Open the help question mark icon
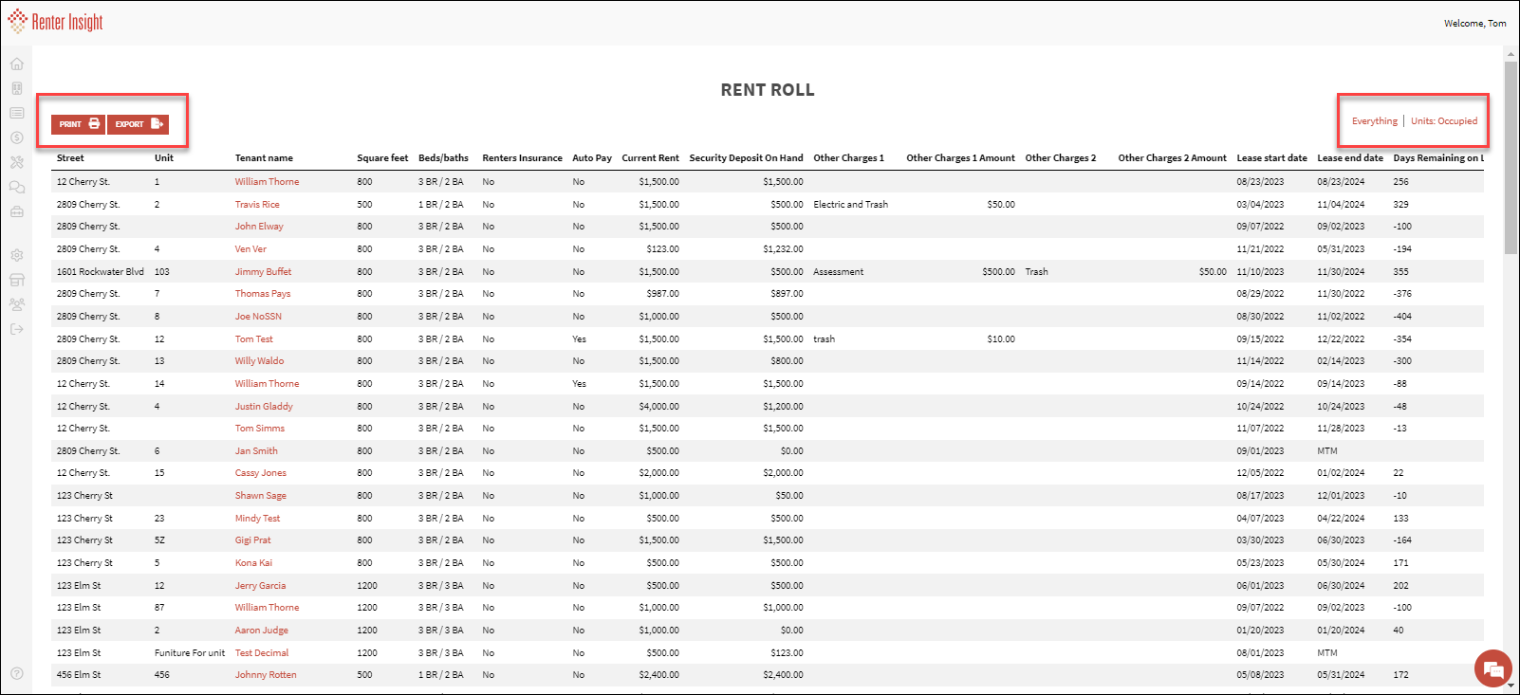This screenshot has height=695, width=1520. pos(17,673)
